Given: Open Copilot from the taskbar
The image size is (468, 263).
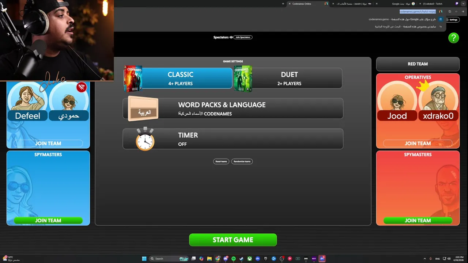Looking at the screenshot, I should (x=201, y=259).
